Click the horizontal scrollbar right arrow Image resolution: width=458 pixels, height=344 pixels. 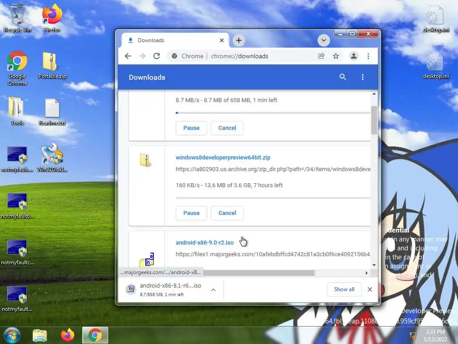(x=367, y=273)
